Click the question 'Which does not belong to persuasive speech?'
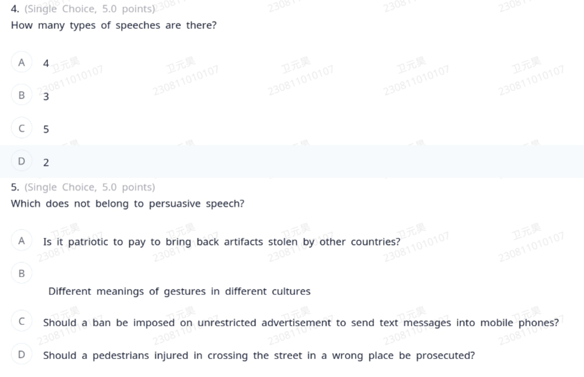This screenshot has height=377, width=584. 127,204
